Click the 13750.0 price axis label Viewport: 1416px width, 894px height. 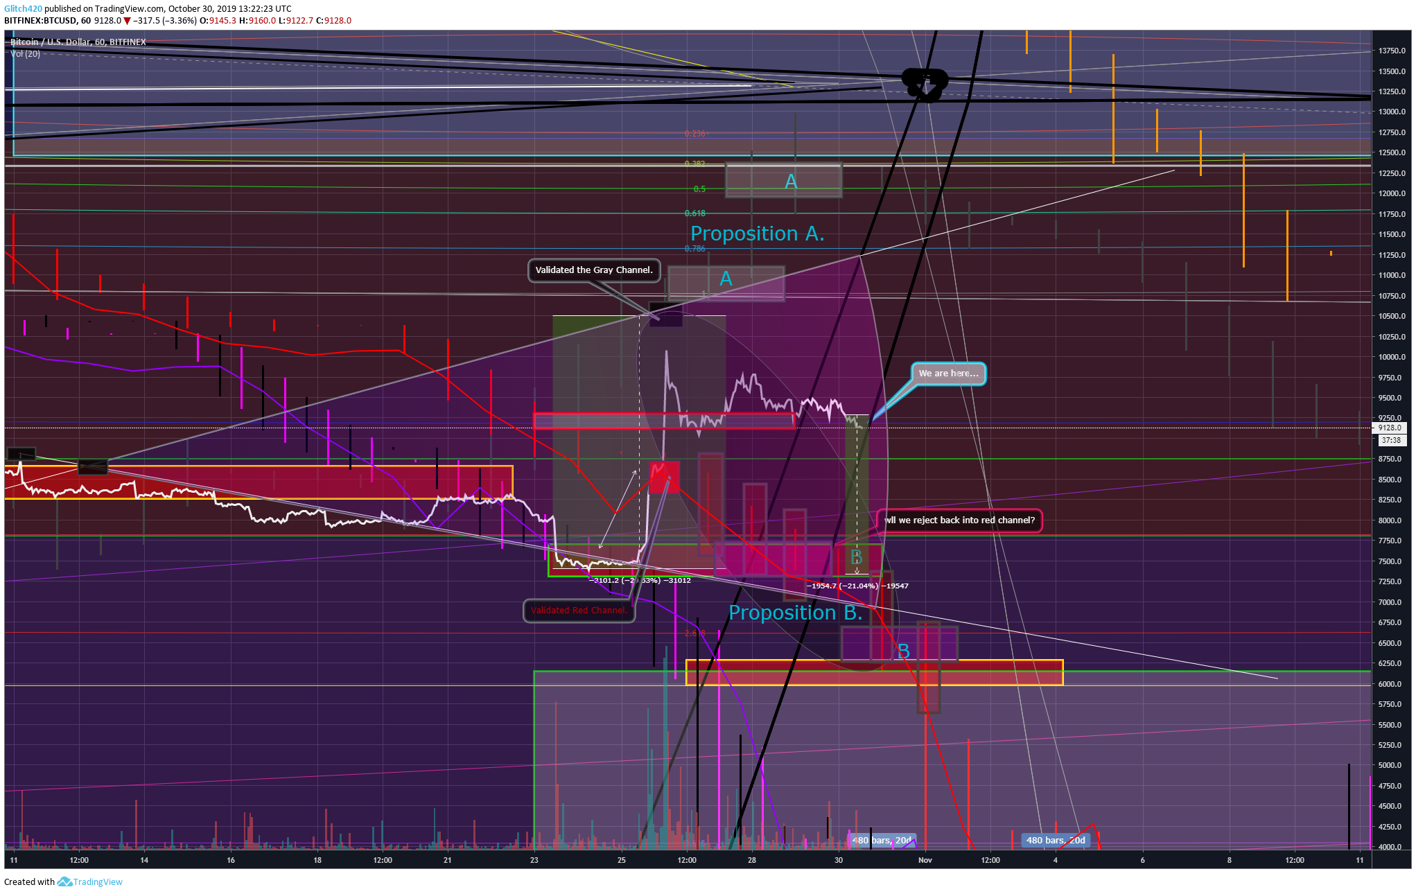(1392, 51)
